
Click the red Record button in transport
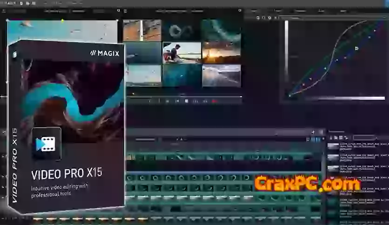point(215,101)
